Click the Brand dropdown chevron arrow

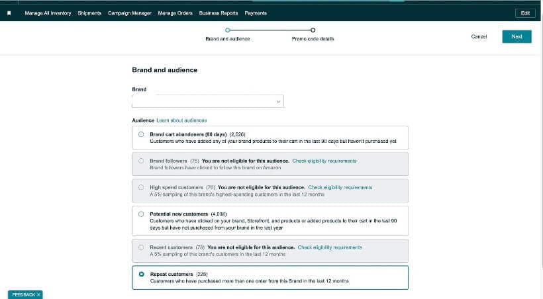[278, 102]
